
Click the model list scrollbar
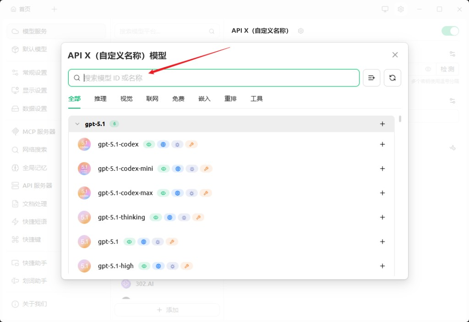click(400, 119)
